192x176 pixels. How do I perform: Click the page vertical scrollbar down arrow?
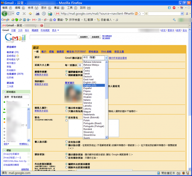click(190, 169)
